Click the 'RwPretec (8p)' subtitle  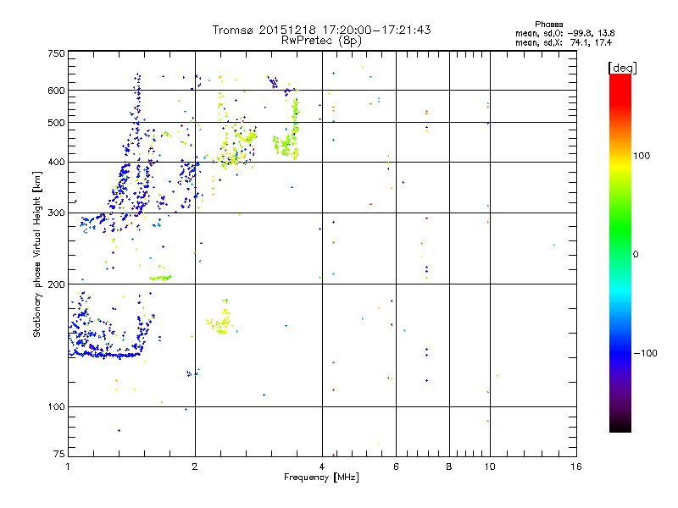[321, 41]
